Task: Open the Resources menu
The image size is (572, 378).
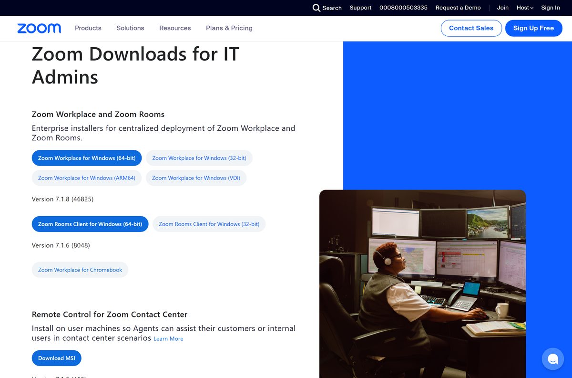Action: coord(175,28)
